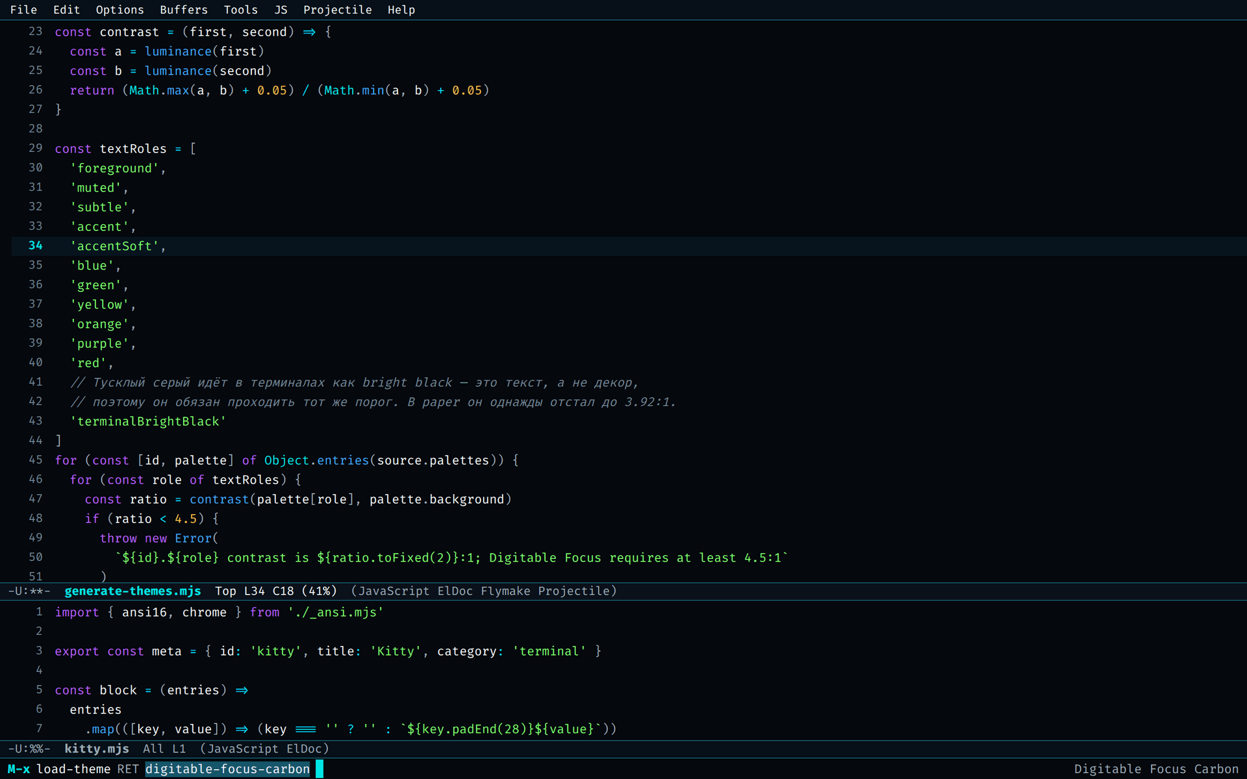This screenshot has width=1247, height=779.
Task: Open the Tools menu
Action: (x=240, y=10)
